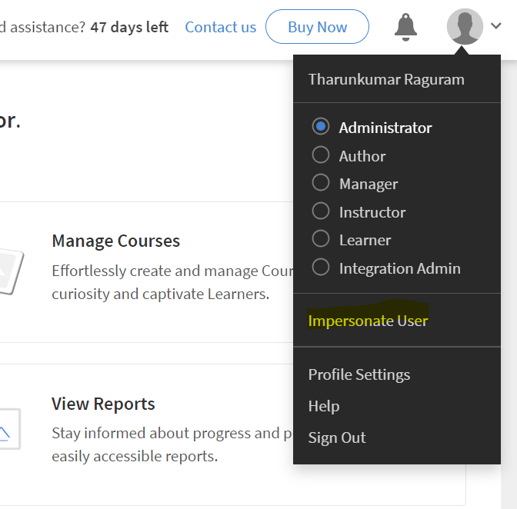Choose Help from the profile menu

(x=323, y=406)
